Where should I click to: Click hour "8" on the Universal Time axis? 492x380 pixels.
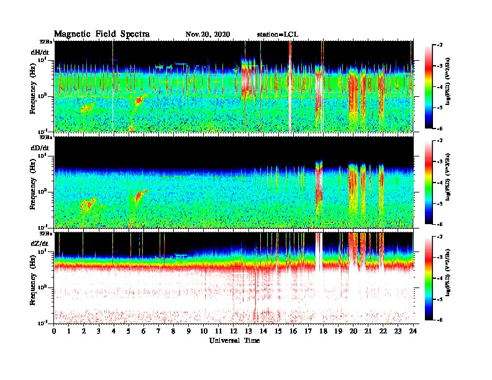point(173,331)
